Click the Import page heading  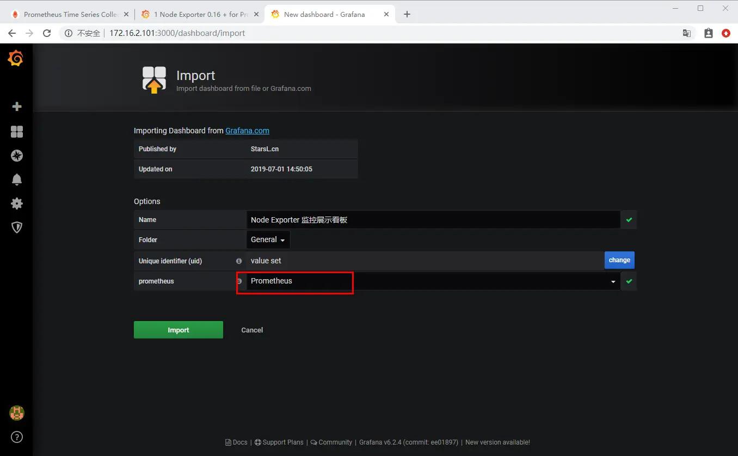(195, 76)
